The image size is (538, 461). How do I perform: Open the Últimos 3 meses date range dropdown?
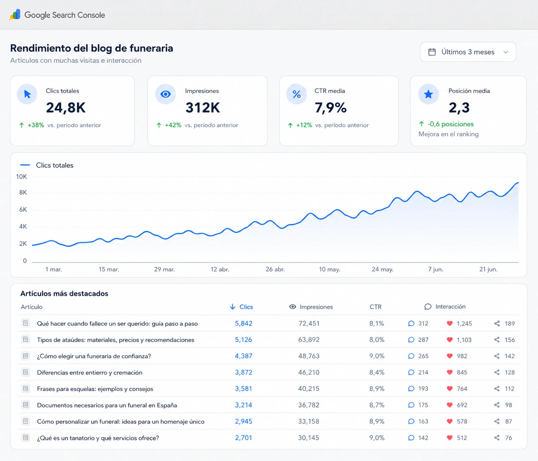pos(468,52)
